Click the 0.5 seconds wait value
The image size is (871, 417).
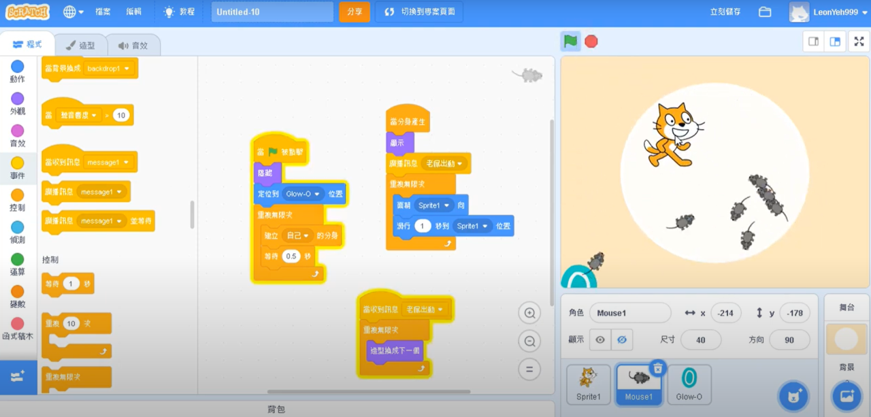point(291,256)
